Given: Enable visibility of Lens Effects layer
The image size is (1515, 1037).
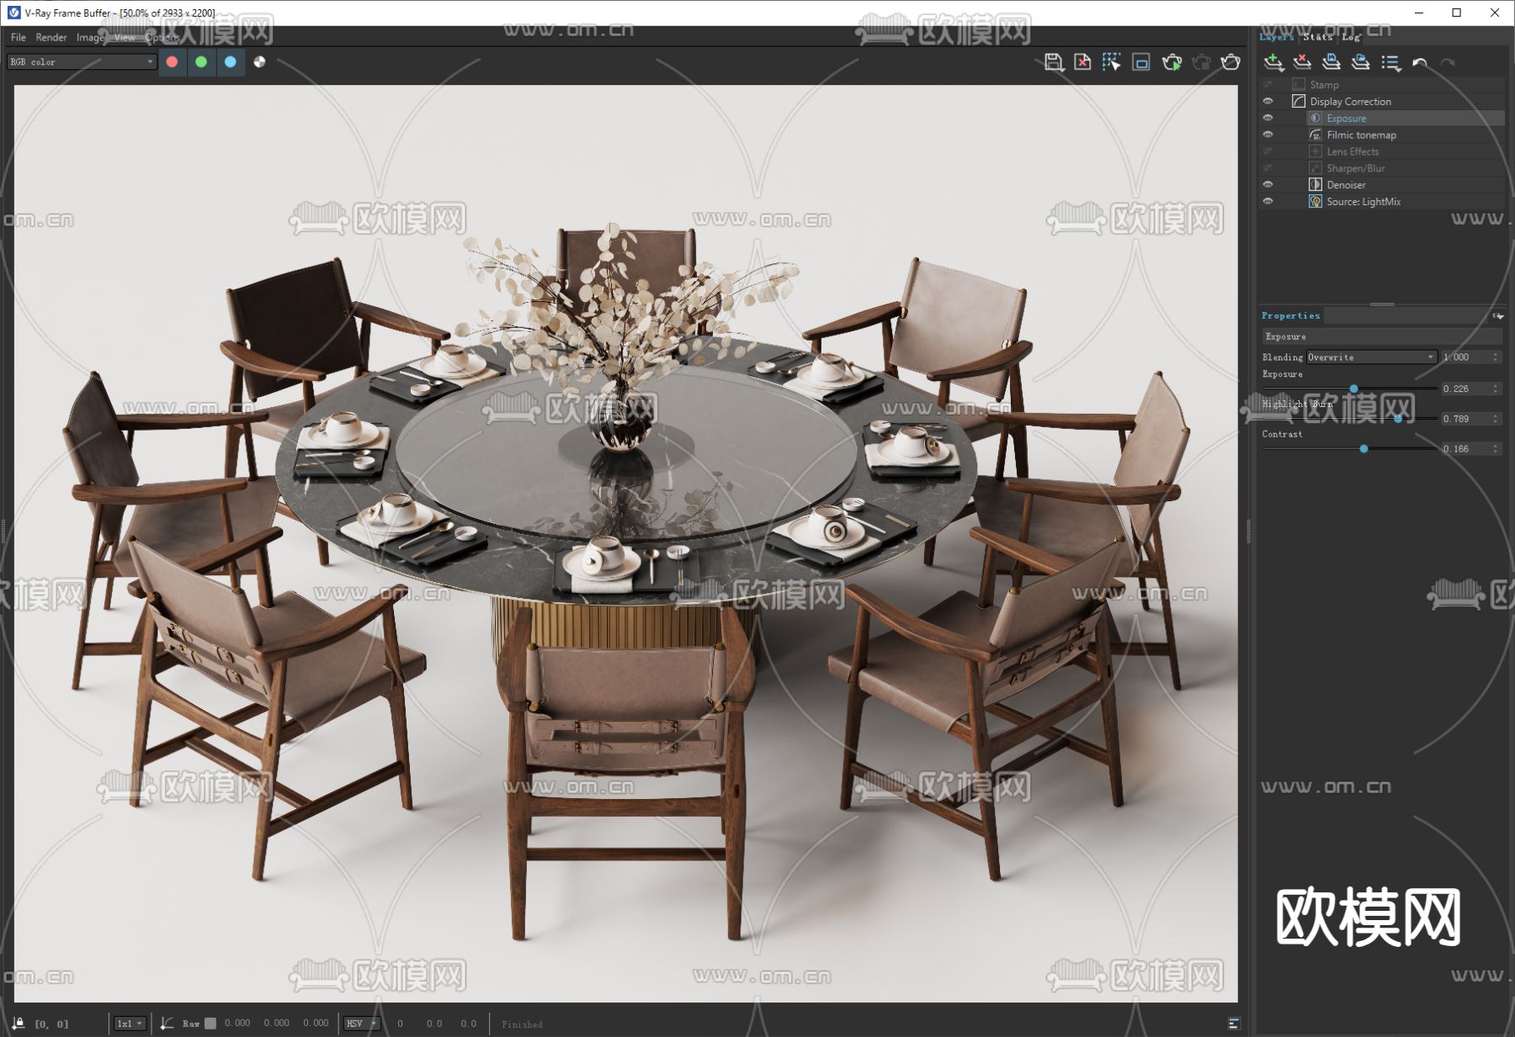Looking at the screenshot, I should coord(1268,151).
